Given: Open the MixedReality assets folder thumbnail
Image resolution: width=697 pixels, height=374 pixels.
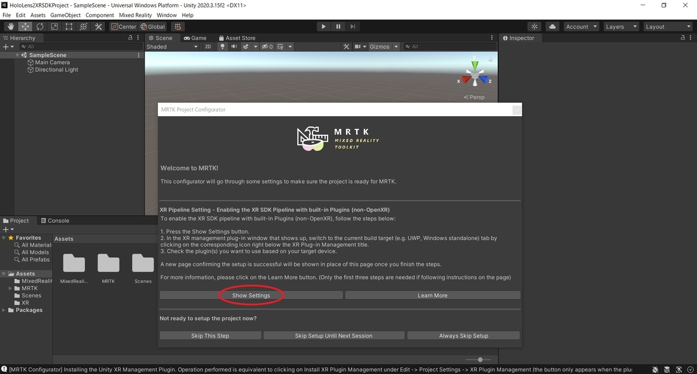Looking at the screenshot, I should click(74, 267).
